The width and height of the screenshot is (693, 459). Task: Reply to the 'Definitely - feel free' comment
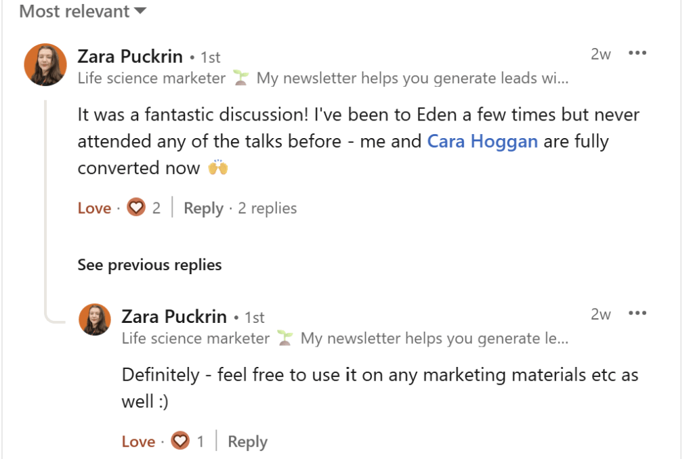247,441
